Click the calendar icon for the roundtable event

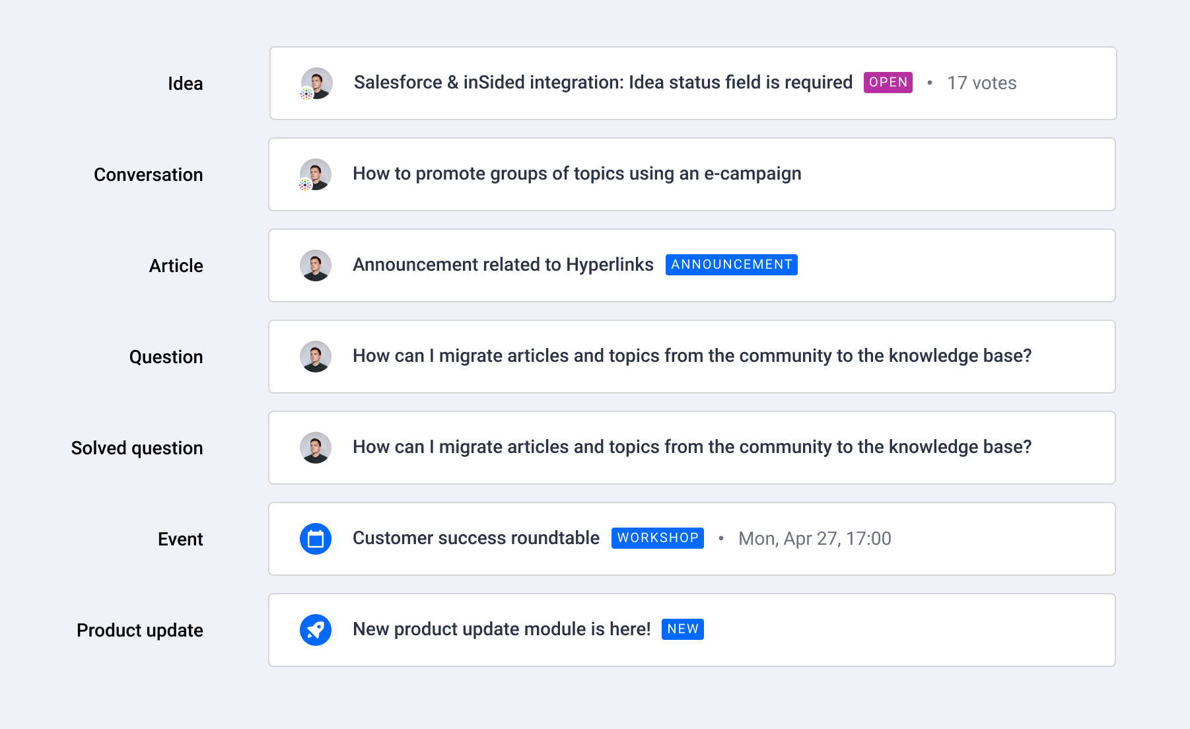click(x=316, y=539)
